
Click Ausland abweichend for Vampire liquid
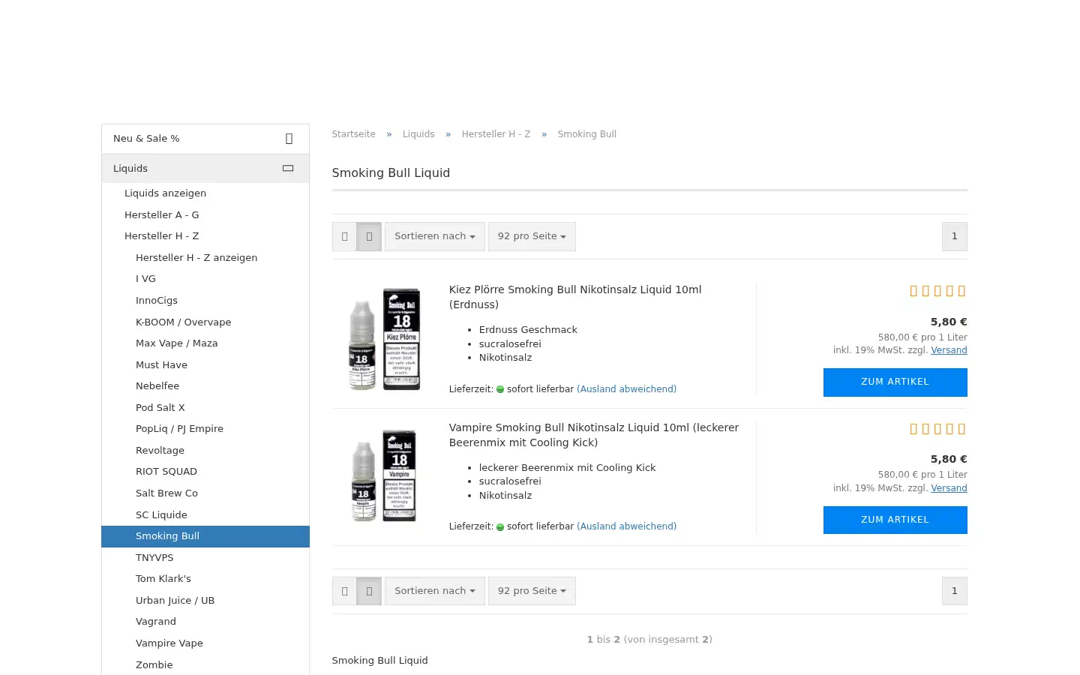pyautogui.click(x=626, y=526)
